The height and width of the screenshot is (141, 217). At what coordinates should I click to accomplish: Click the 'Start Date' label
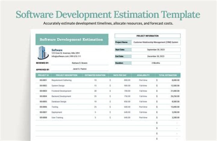(120, 50)
